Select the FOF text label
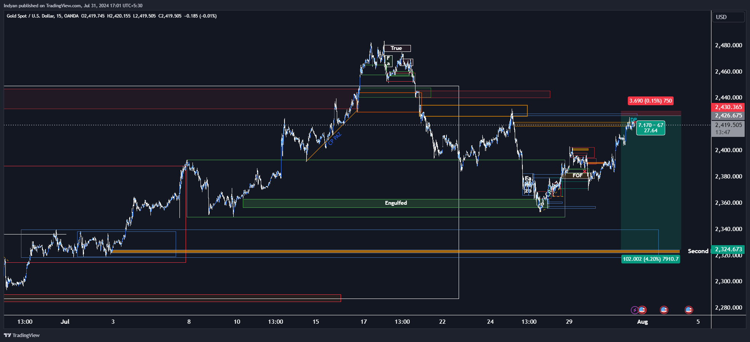750x342 pixels. click(578, 175)
